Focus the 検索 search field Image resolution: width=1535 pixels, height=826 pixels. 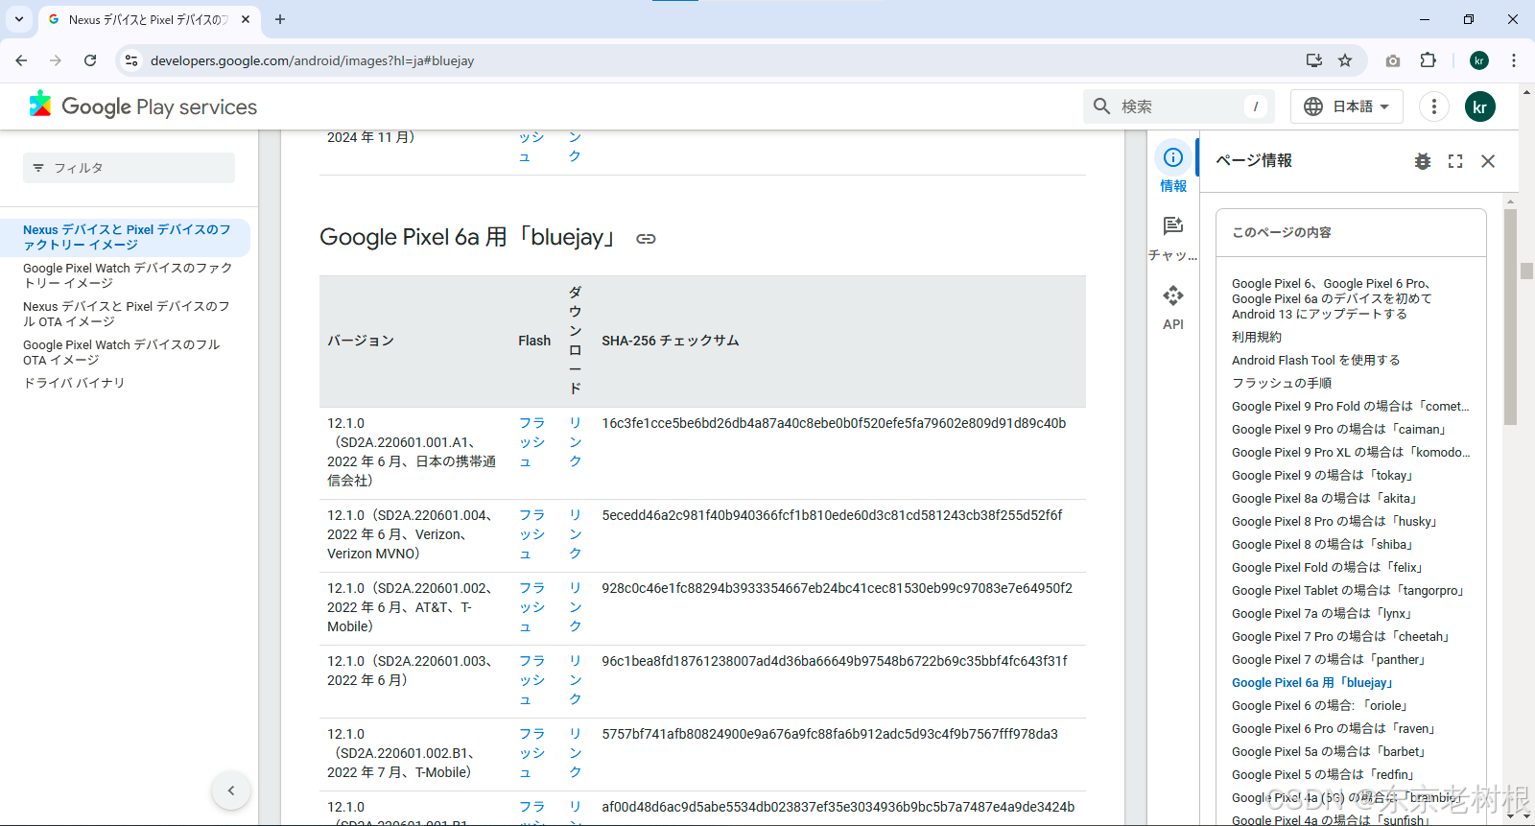tap(1178, 106)
